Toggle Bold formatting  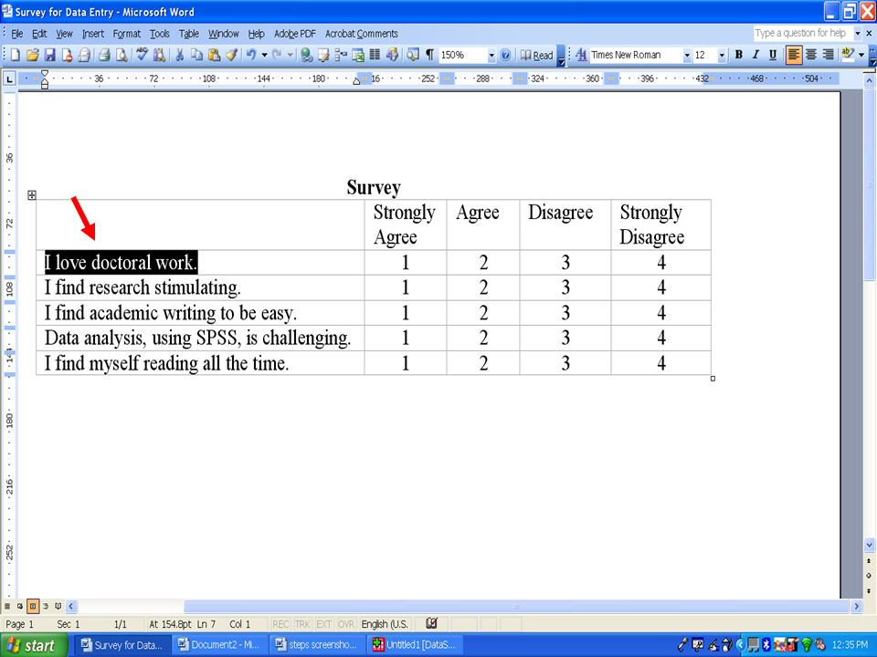(738, 56)
